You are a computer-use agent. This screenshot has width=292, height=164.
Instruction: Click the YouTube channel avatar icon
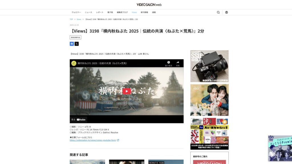(x=74, y=63)
